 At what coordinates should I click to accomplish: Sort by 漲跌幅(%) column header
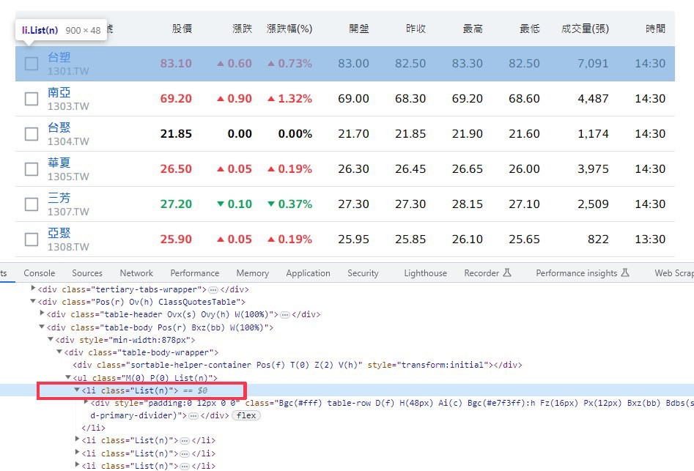(289, 29)
